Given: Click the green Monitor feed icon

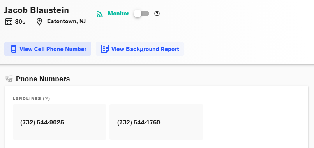Looking at the screenshot, I should [99, 14].
